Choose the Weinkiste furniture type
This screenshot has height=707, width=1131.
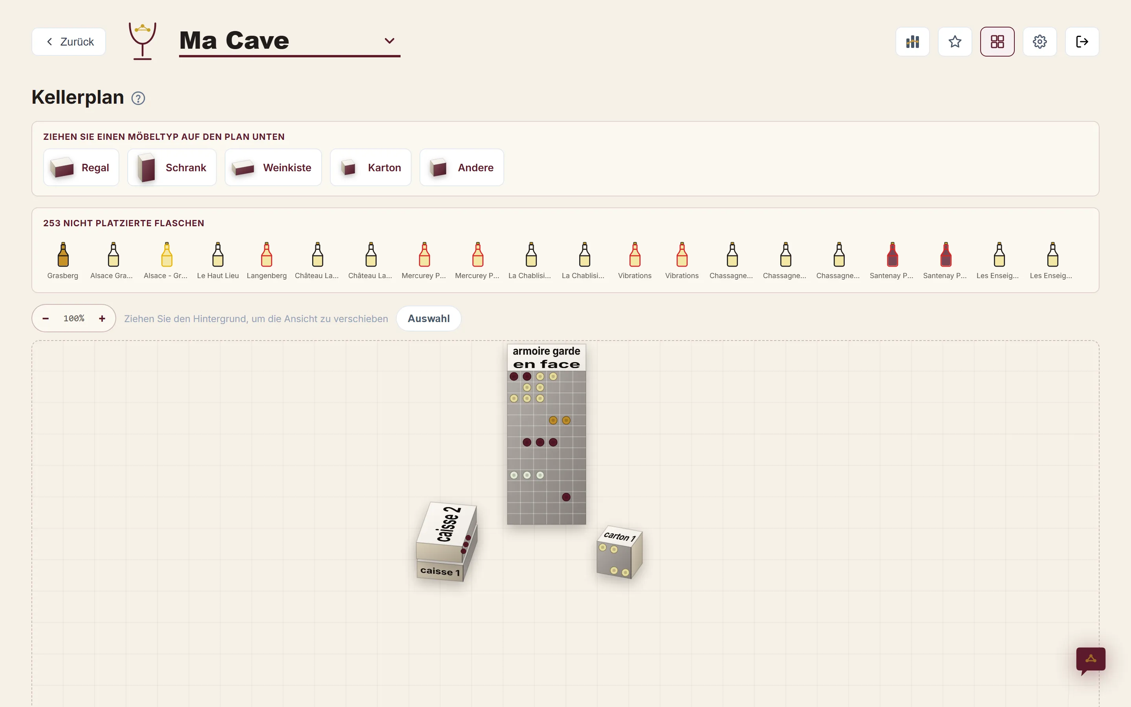pyautogui.click(x=273, y=167)
